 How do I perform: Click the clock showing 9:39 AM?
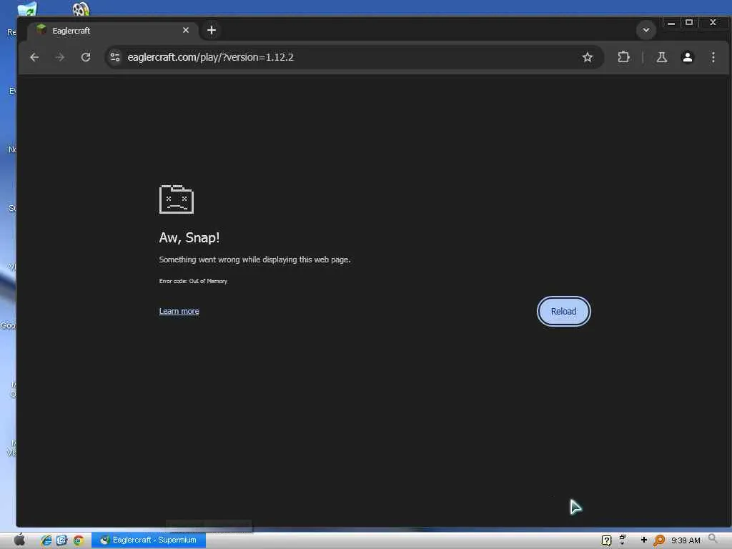(x=686, y=540)
